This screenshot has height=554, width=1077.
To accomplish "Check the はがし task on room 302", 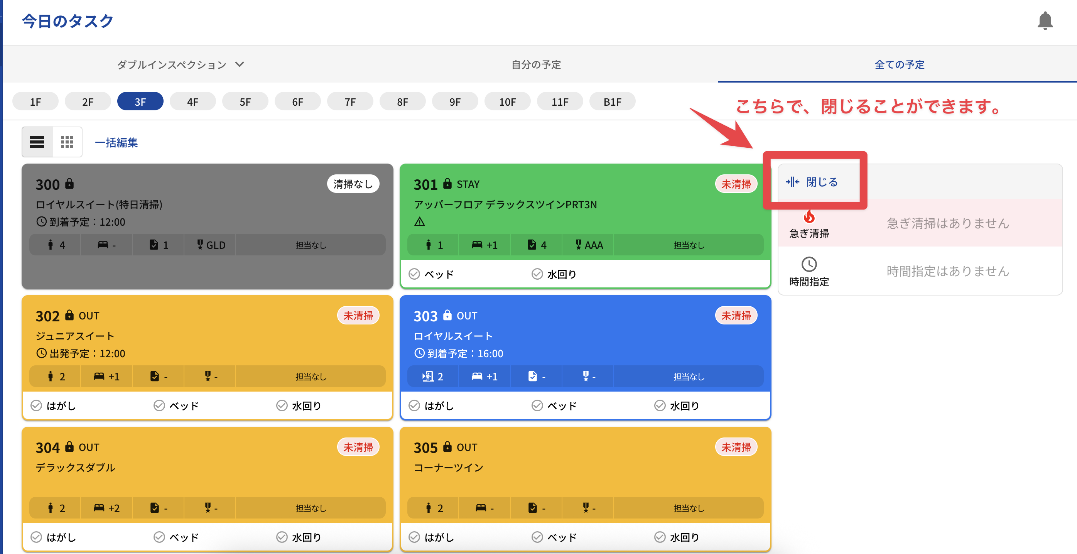I will (36, 405).
